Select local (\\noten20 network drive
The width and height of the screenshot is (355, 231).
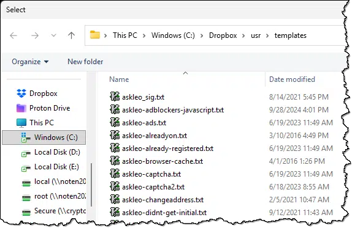point(60,182)
